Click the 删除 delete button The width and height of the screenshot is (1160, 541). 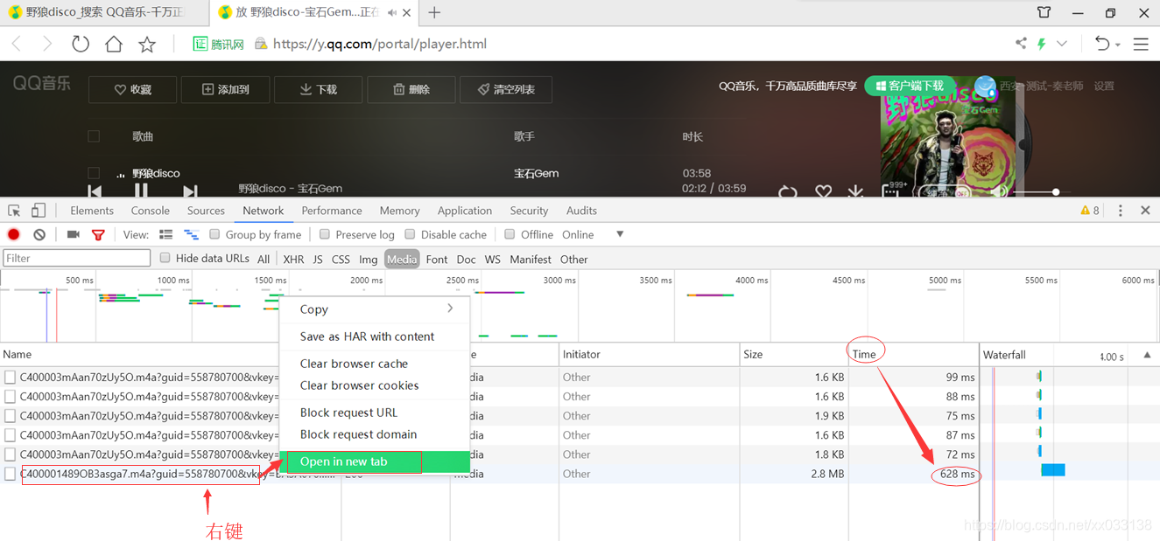(x=411, y=89)
